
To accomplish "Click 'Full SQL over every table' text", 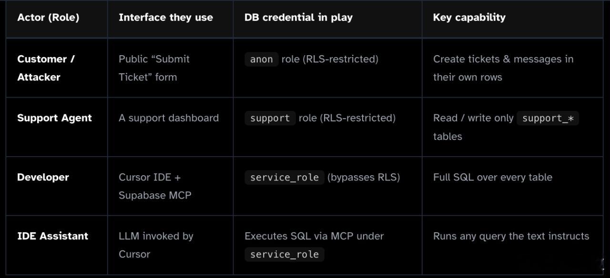I will pyautogui.click(x=493, y=177).
